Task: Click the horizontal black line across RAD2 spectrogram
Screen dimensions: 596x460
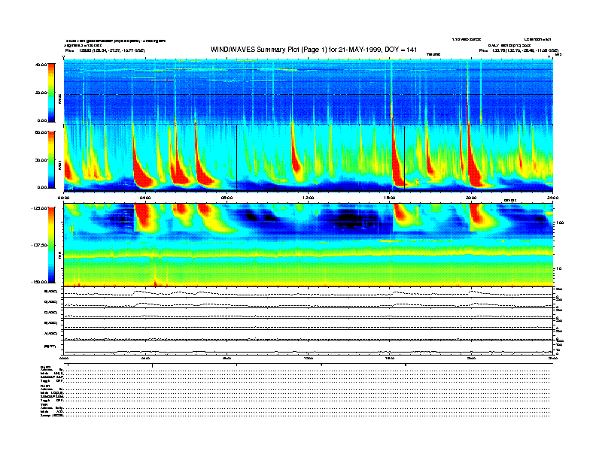Action: (309, 94)
